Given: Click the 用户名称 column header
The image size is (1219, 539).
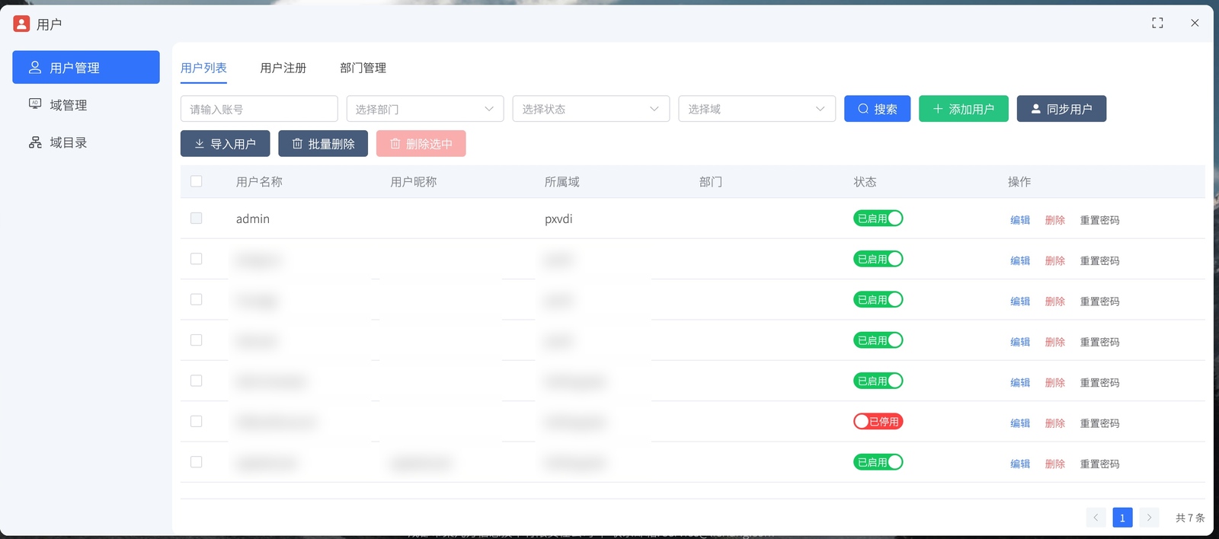Looking at the screenshot, I should (x=259, y=182).
